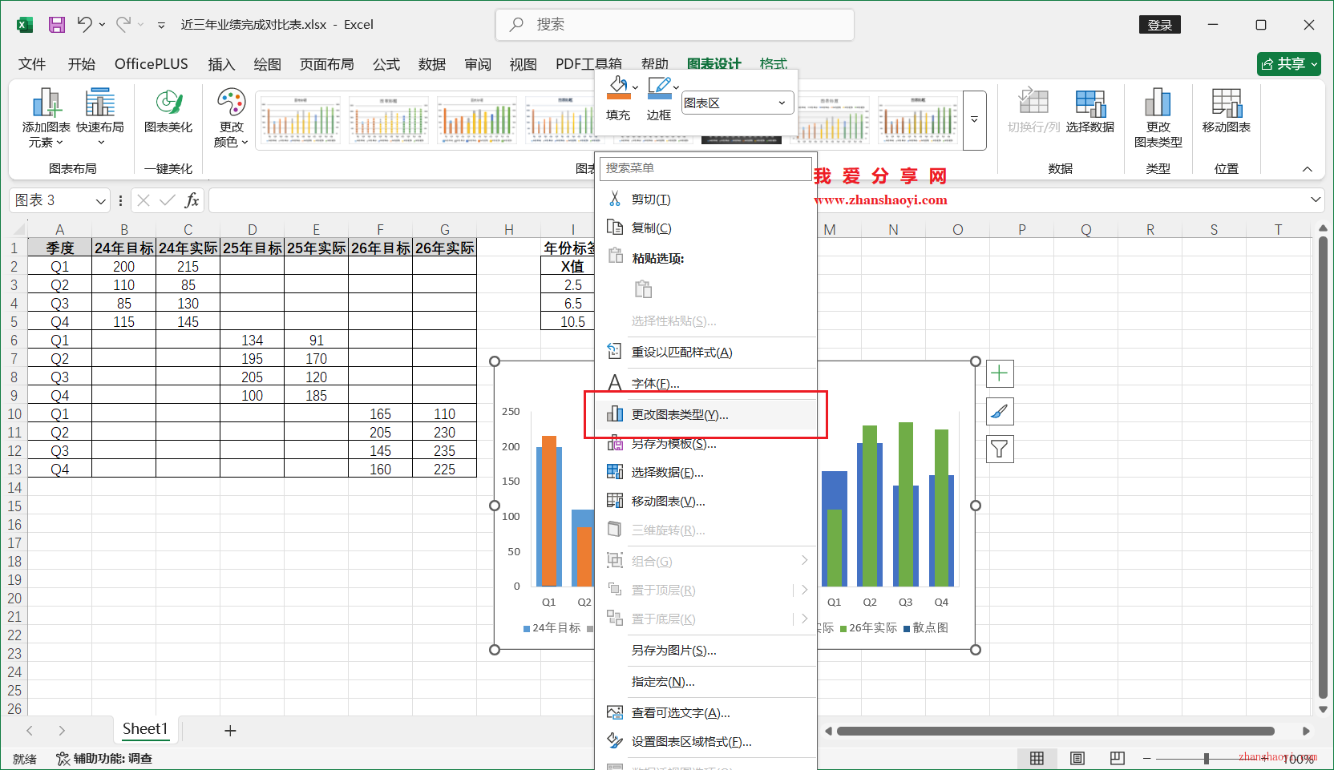Open Quick Layout gallery
The height and width of the screenshot is (770, 1334).
pyautogui.click(x=100, y=119)
